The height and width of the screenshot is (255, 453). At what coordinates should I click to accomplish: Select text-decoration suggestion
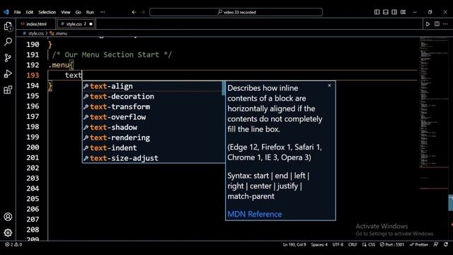coord(152,96)
